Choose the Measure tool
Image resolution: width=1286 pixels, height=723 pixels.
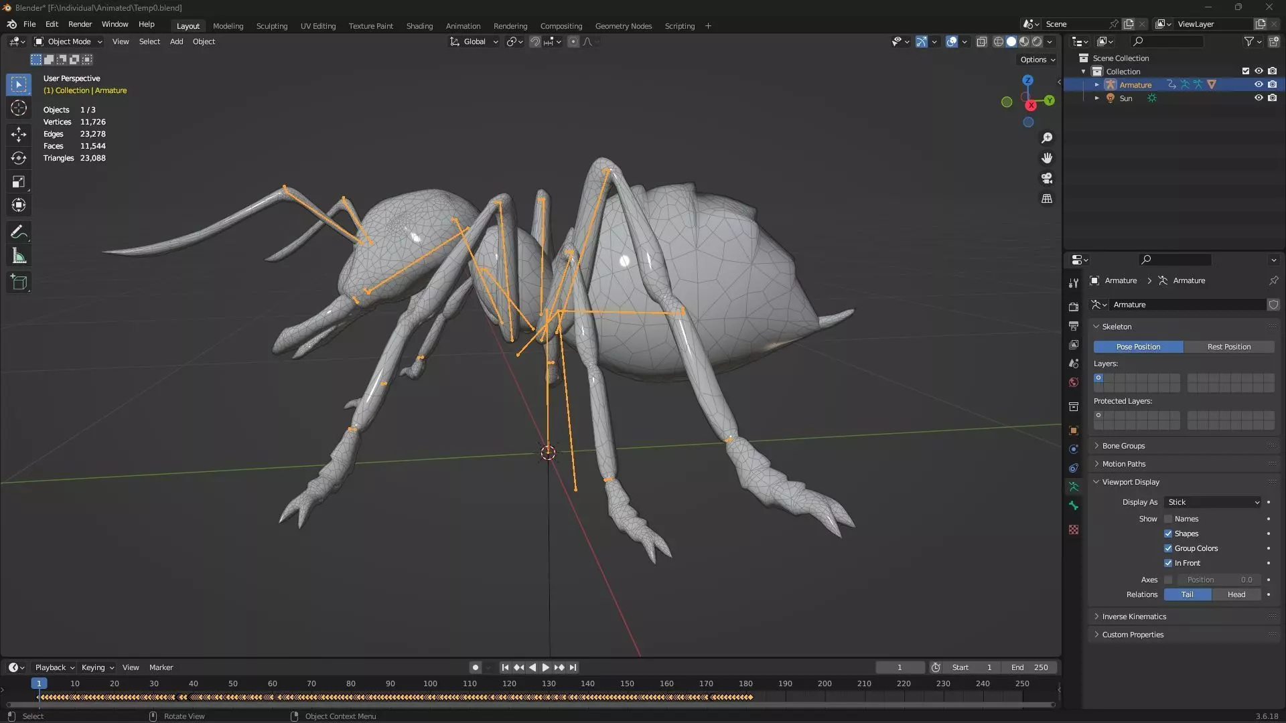[19, 256]
